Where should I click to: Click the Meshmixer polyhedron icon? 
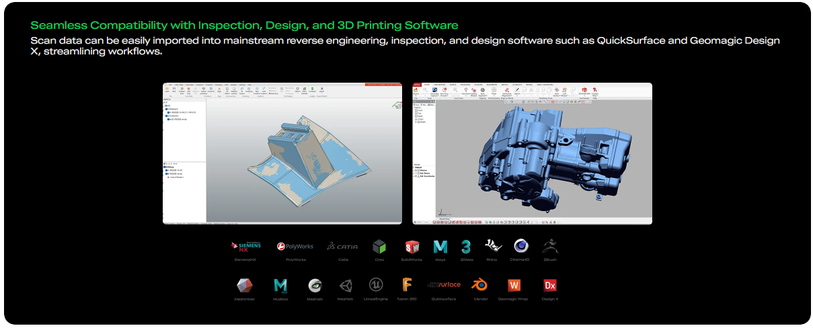(x=245, y=285)
